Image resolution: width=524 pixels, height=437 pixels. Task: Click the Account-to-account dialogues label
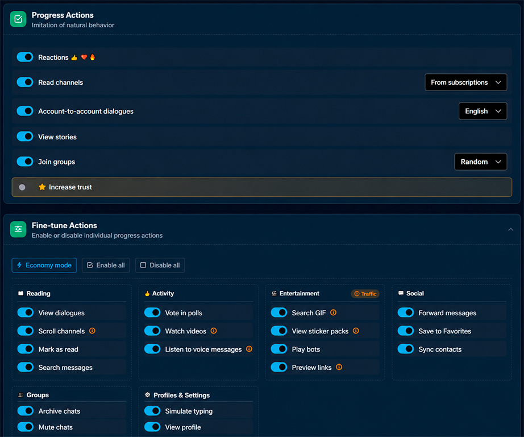tap(86, 111)
